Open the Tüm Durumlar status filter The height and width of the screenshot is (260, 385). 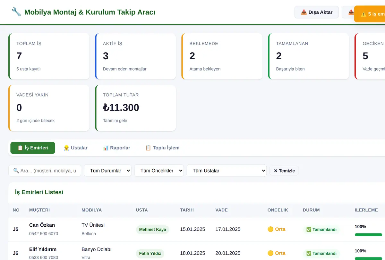point(108,171)
